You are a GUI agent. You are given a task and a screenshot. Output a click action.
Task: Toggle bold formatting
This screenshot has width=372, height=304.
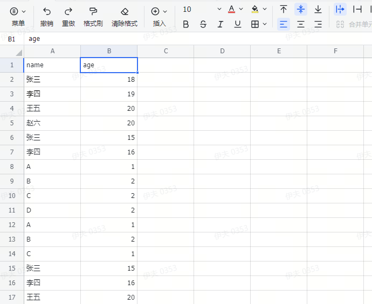pyautogui.click(x=186, y=24)
